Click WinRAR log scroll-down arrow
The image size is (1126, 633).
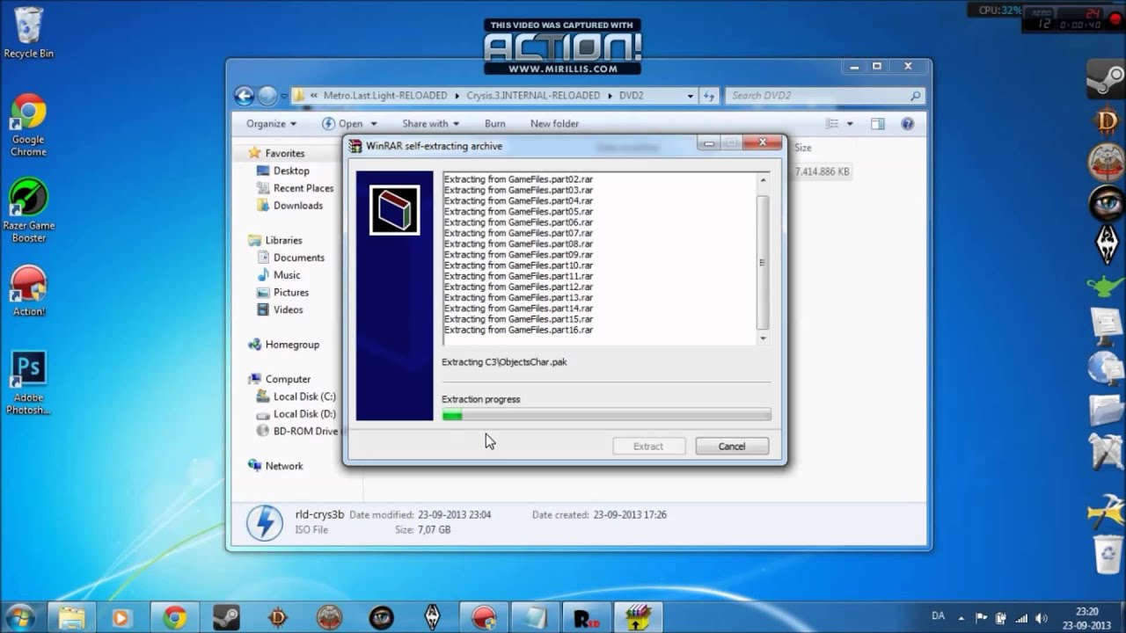point(763,338)
